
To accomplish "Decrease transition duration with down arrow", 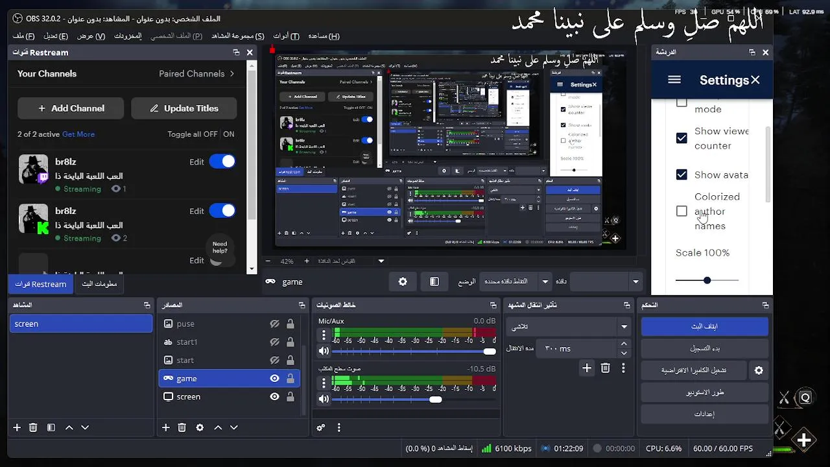I will coord(624,353).
